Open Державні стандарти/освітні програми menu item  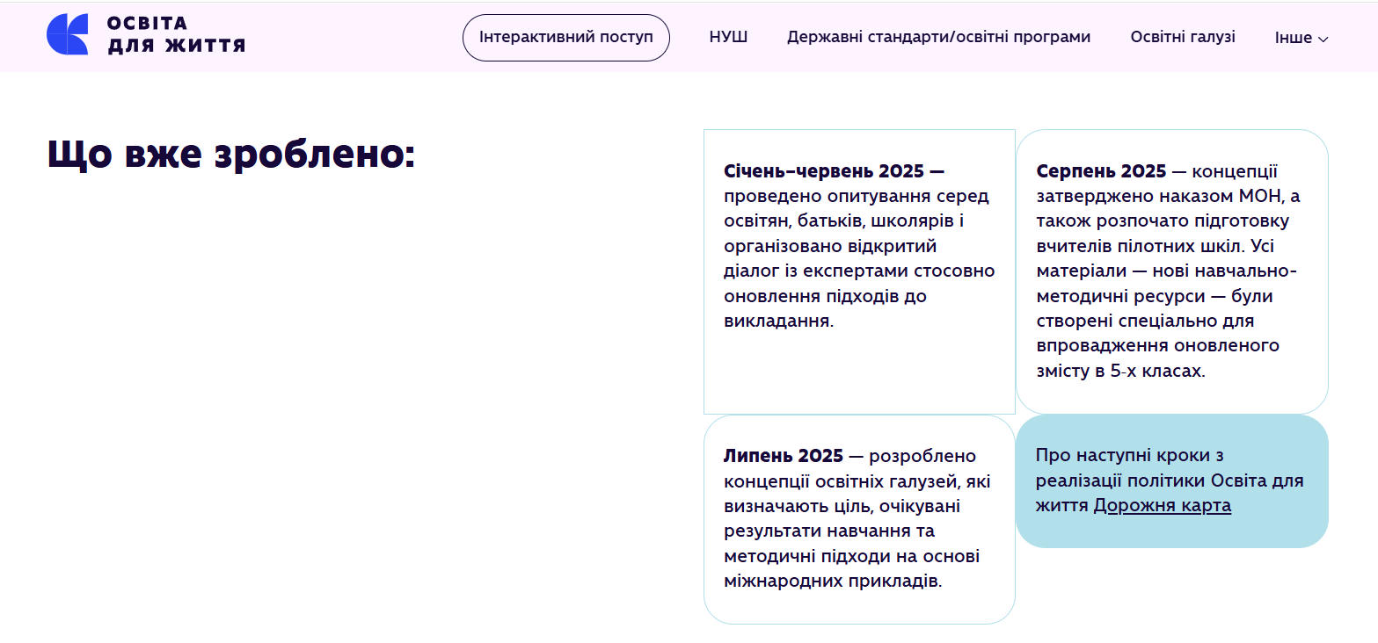(x=938, y=38)
